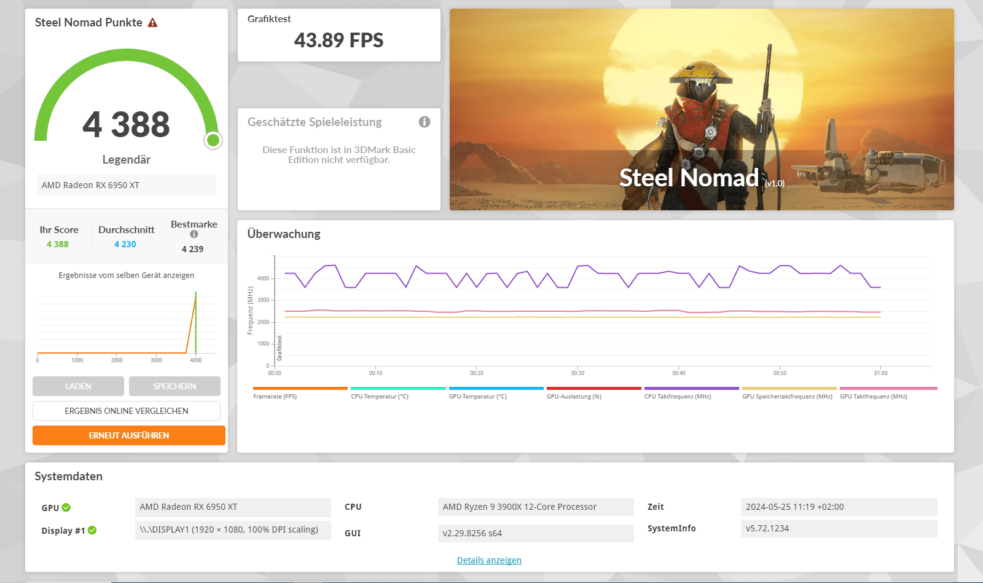Click the GPU field in Systemdaten
The image size is (983, 583).
pos(233,507)
